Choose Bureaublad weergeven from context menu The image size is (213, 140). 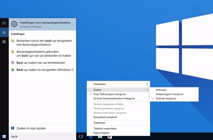119,117
